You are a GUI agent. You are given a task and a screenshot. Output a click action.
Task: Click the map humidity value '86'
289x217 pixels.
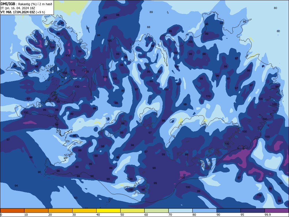(244, 22)
